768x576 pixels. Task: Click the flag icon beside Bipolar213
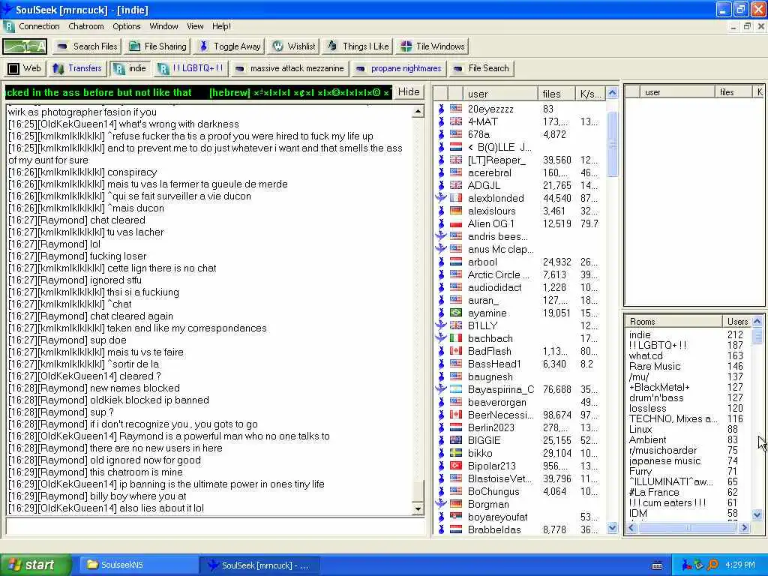456,465
